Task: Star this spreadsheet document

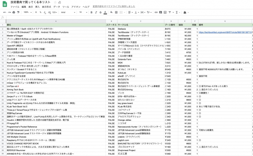Action: (x=55, y=2)
